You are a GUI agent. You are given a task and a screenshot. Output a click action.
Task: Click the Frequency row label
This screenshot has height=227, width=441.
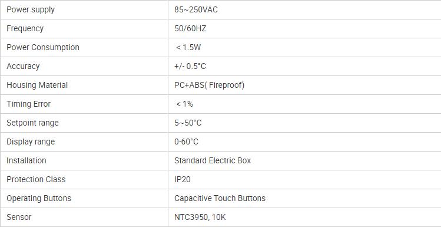[25, 28]
